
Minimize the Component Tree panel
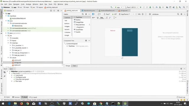tap(89, 41)
